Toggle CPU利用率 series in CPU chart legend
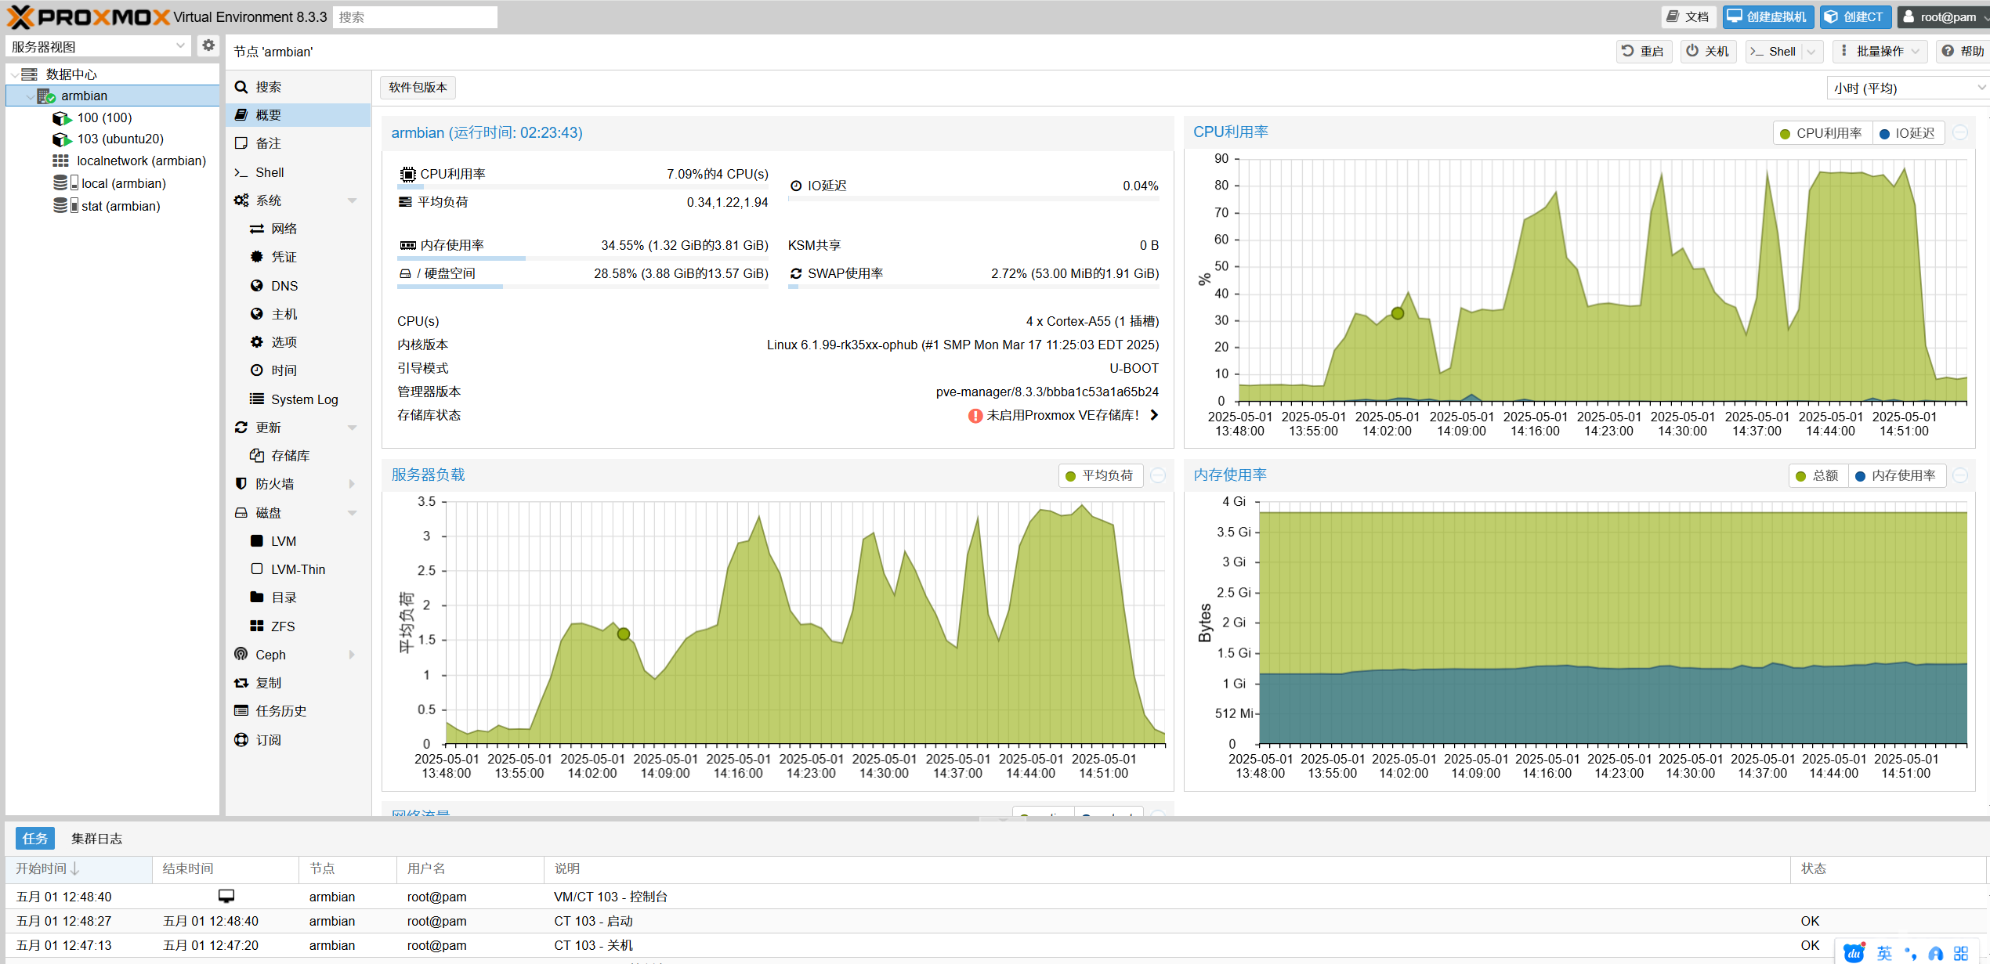The width and height of the screenshot is (1990, 964). click(x=1821, y=133)
